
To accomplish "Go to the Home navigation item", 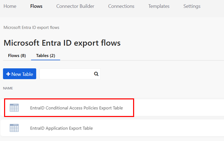I will pos(10,6).
